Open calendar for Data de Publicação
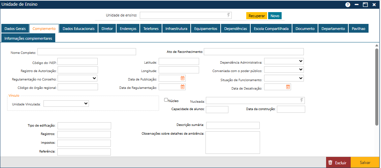 [183, 78]
